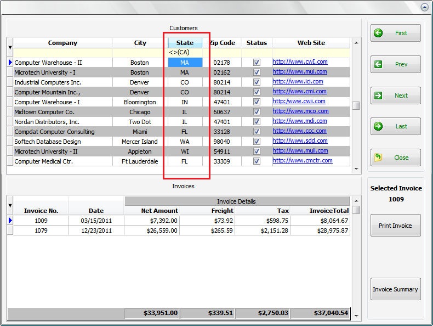Sort by the State column header

click(185, 43)
